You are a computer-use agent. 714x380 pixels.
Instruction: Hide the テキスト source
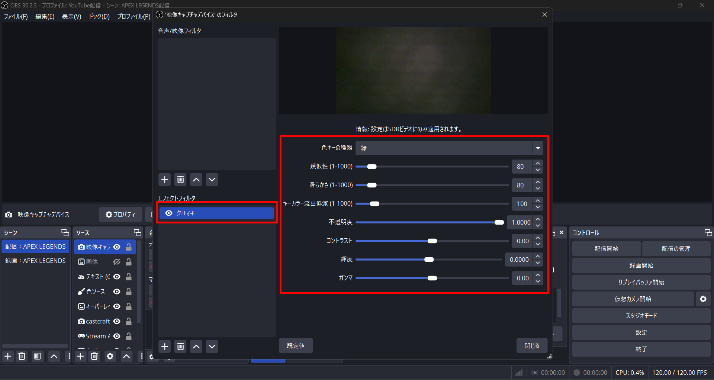(117, 277)
